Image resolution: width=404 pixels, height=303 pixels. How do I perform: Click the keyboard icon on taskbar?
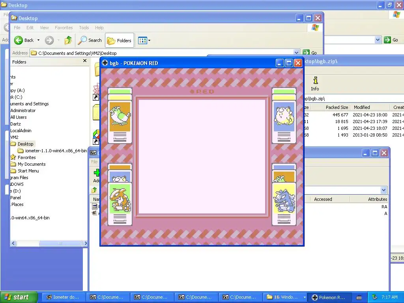(x=359, y=297)
